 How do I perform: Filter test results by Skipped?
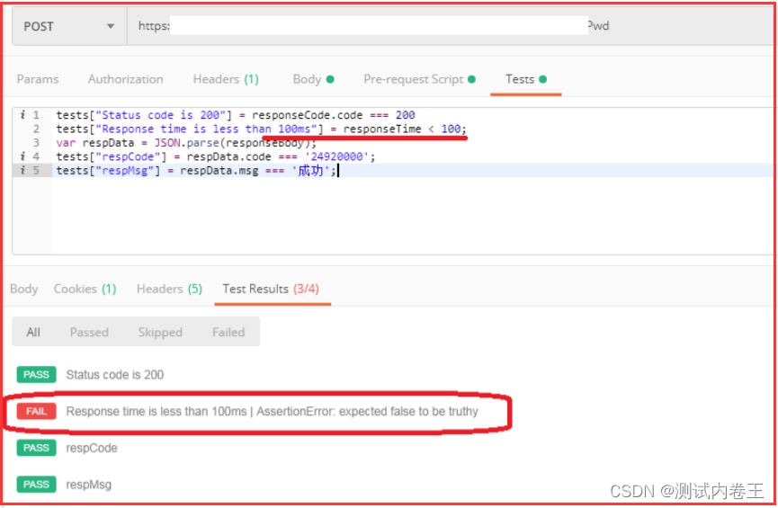tap(160, 333)
